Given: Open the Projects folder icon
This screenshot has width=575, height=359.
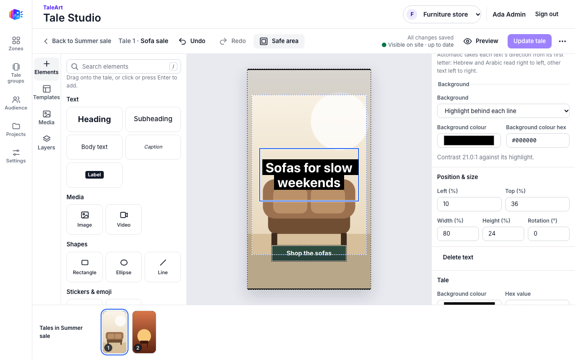Looking at the screenshot, I should tap(16, 129).
